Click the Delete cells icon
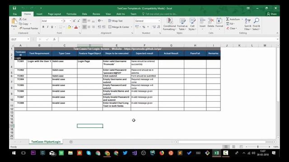Screen dimensions: 289x162 coord(211,21)
